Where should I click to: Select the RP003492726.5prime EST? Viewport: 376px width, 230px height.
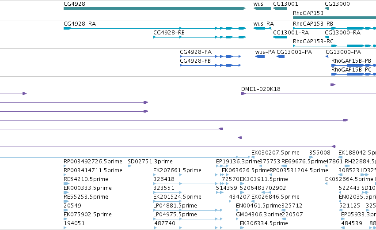click(x=65, y=166)
